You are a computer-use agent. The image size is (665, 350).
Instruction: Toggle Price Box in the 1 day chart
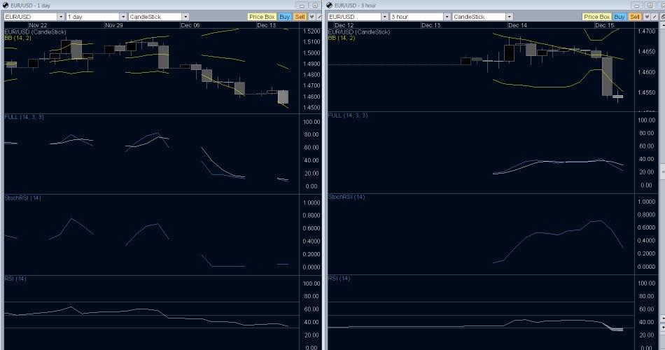(262, 16)
